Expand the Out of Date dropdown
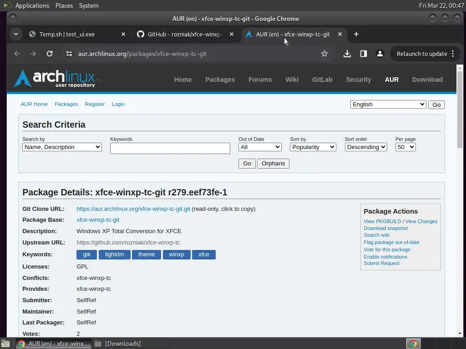The image size is (466, 349). (260, 147)
